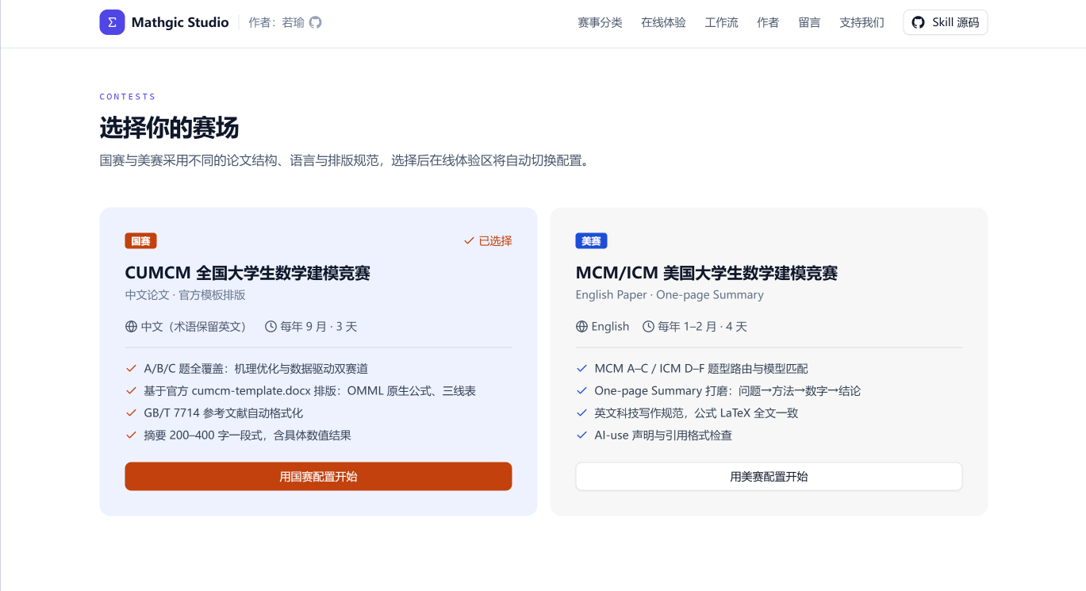Open 在线体验 nav item
Viewport: 1086px width, 591px height.
(663, 22)
